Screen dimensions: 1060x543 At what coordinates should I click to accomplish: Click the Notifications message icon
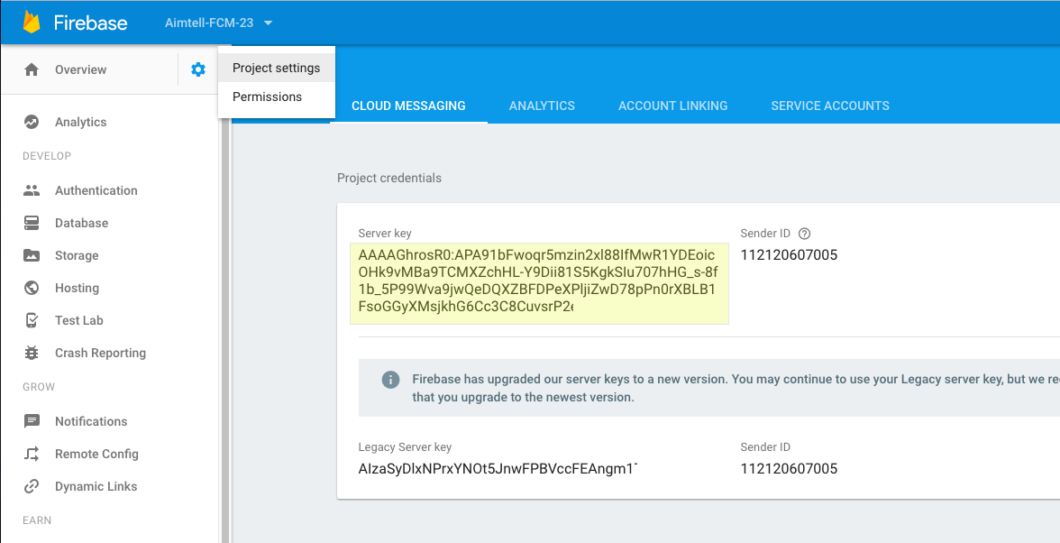(x=32, y=421)
